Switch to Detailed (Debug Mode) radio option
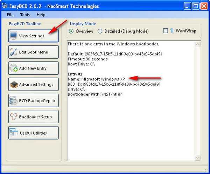This screenshot has height=174, width=210. coord(100,31)
